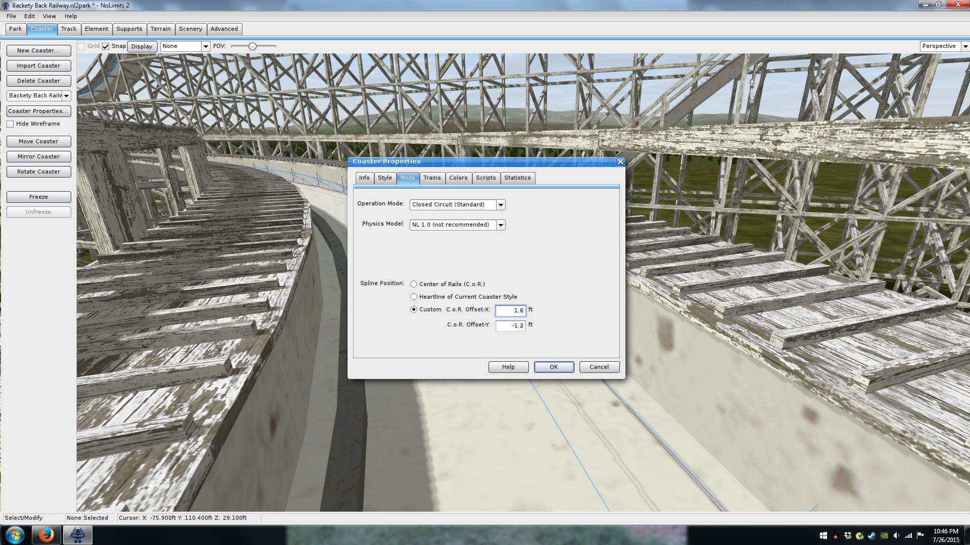Expand the Operation Mode dropdown
This screenshot has height=545, width=970.
click(x=501, y=205)
